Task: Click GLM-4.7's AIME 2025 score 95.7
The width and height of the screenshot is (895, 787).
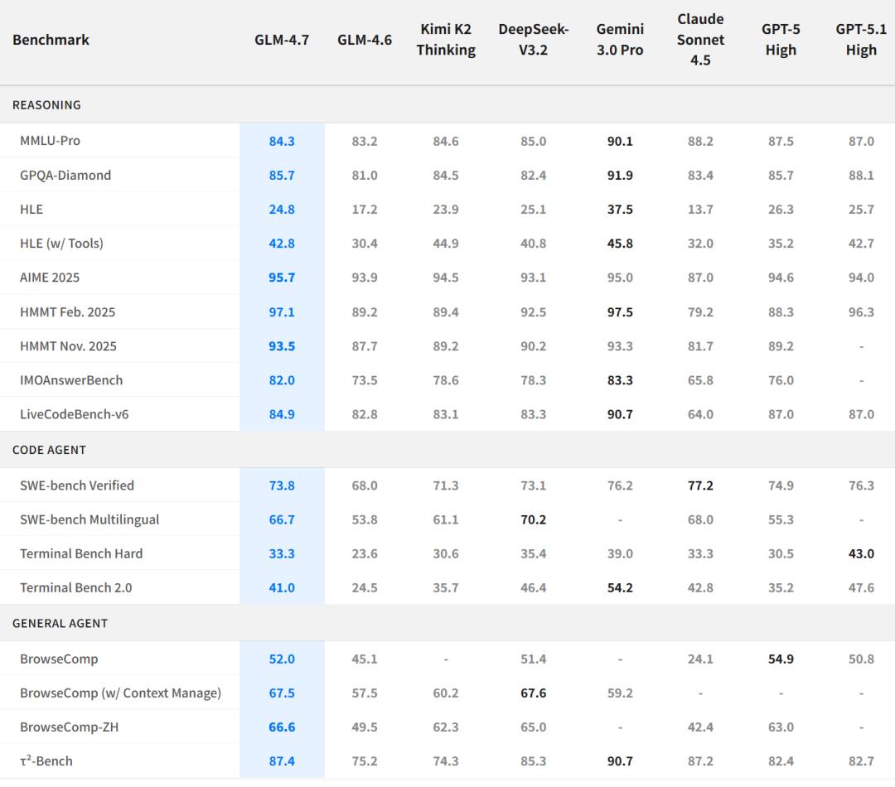Action: point(282,278)
